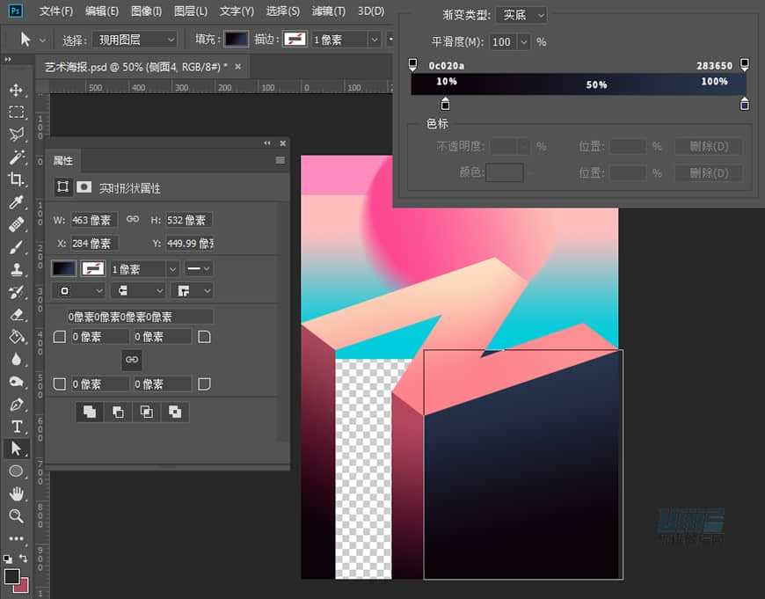Select the Magic Wand tool
This screenshot has height=599, width=765.
pyautogui.click(x=16, y=157)
